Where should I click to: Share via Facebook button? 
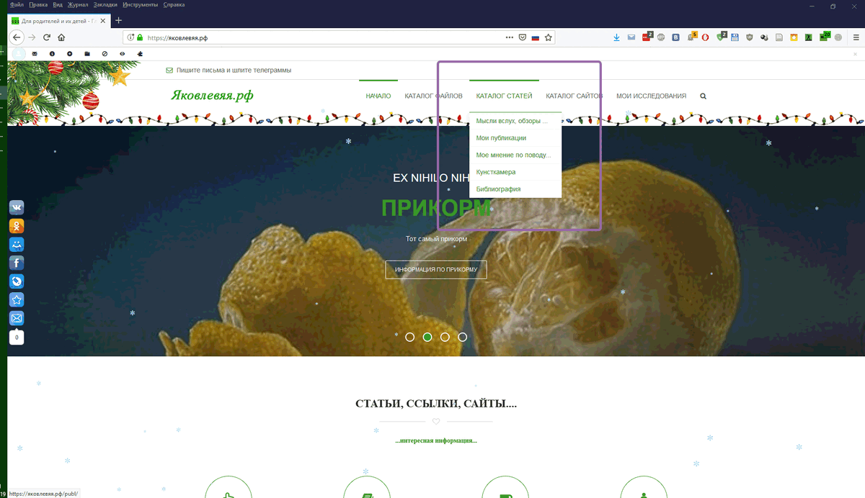click(17, 263)
